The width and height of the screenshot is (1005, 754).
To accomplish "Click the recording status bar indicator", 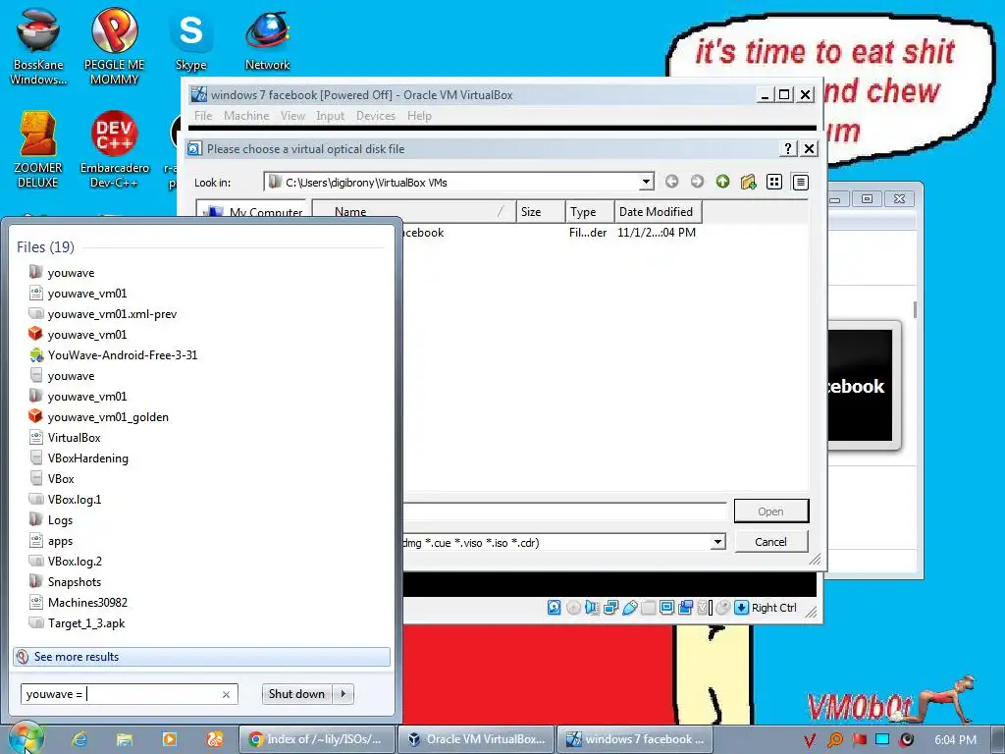I will coord(685,607).
